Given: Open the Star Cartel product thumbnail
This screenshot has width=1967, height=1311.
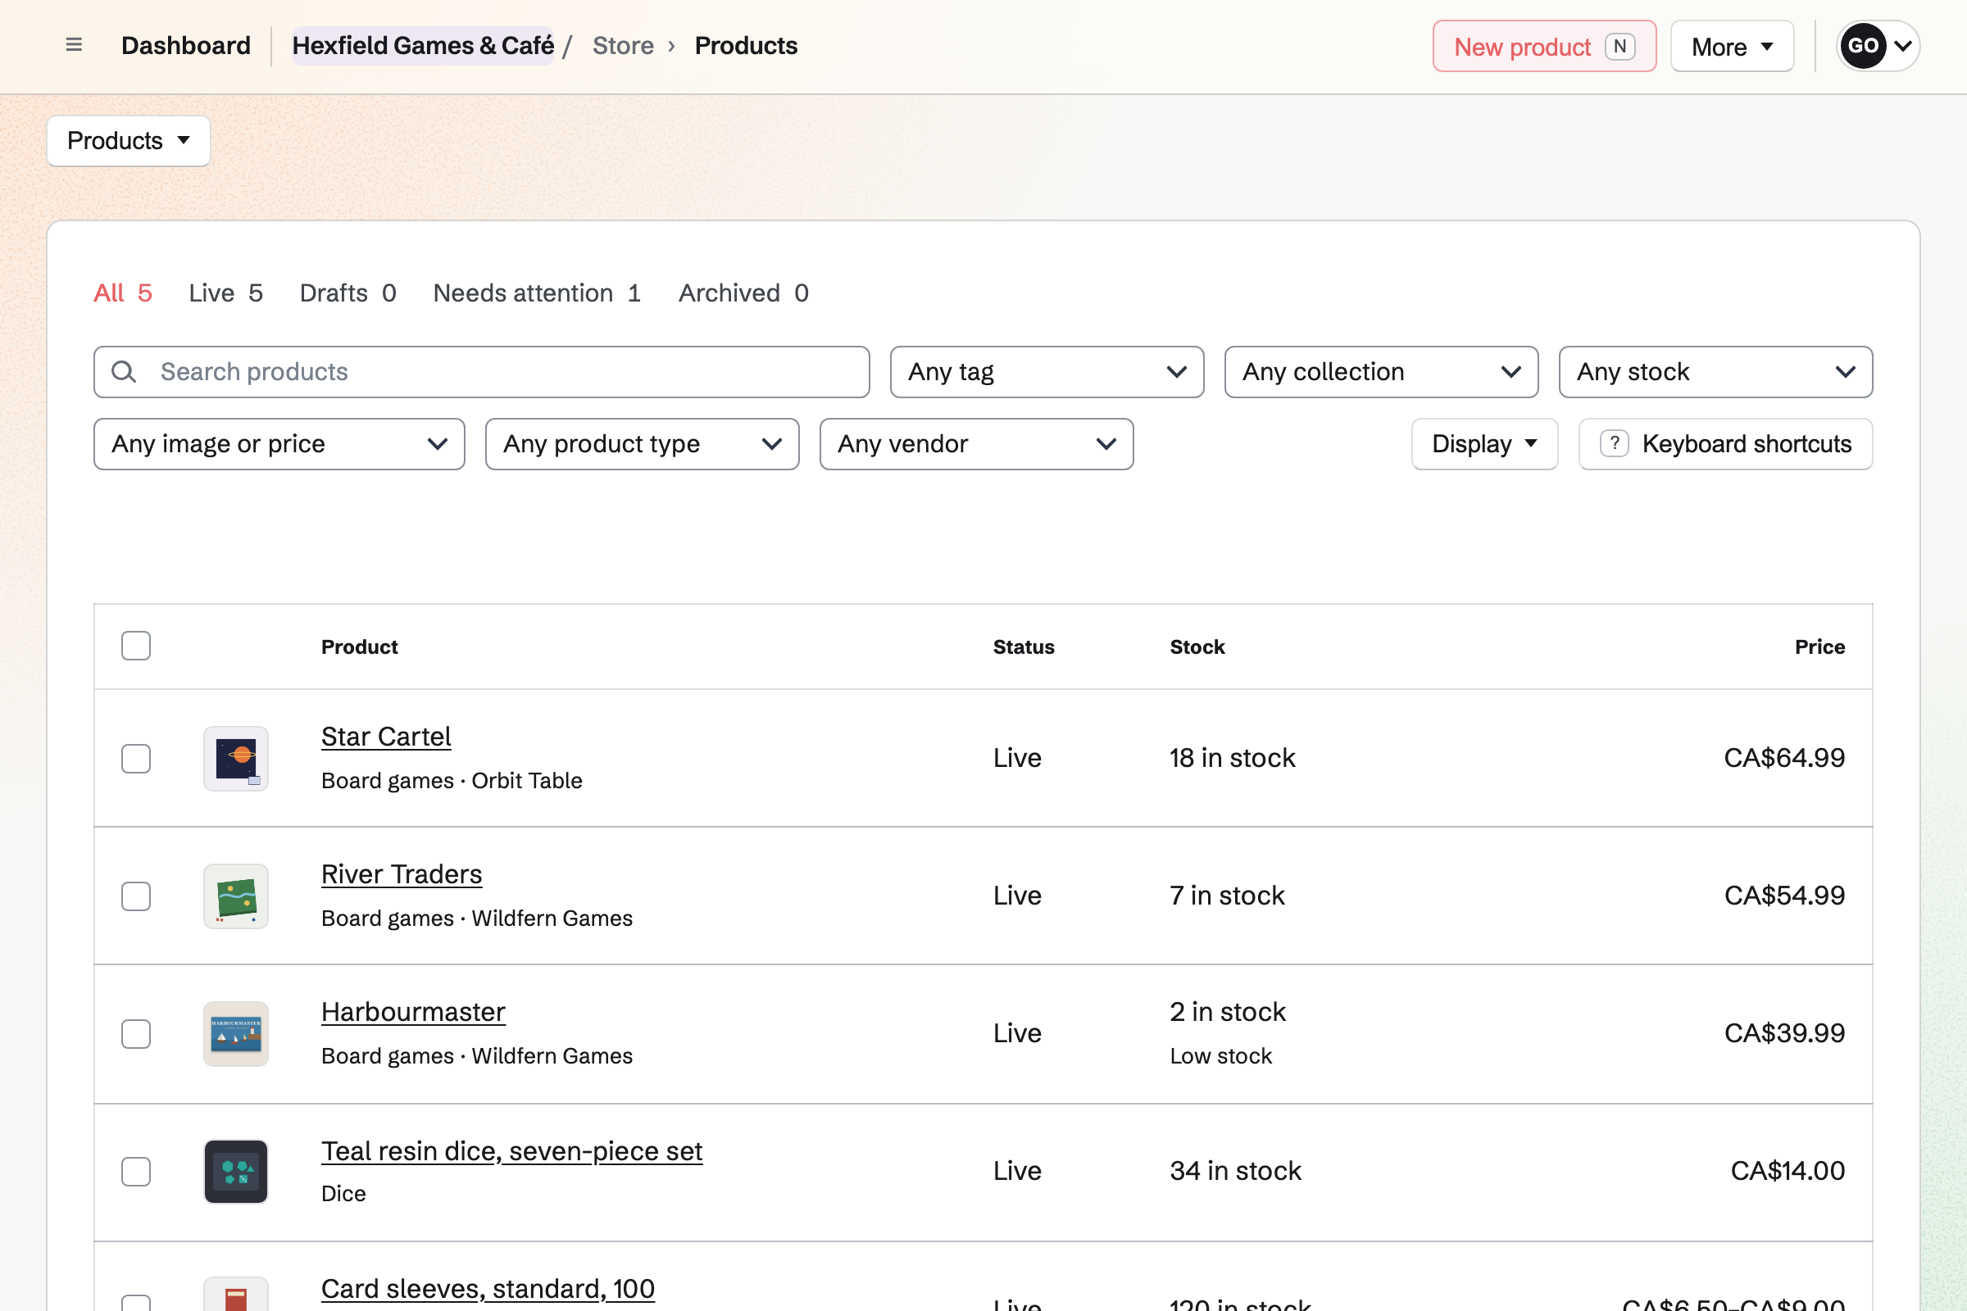Looking at the screenshot, I should click(x=236, y=759).
